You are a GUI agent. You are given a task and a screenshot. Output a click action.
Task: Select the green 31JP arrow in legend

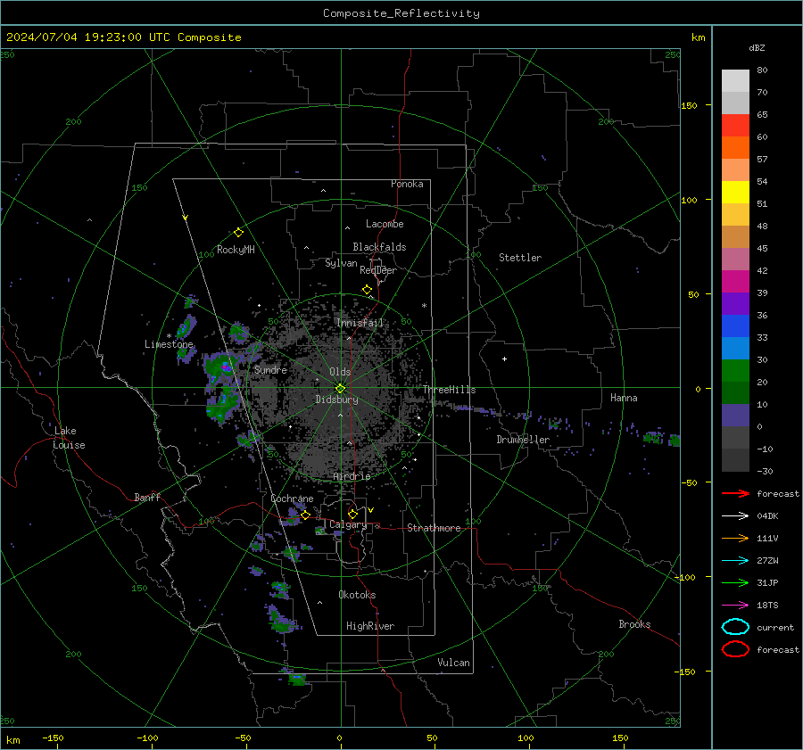[735, 582]
